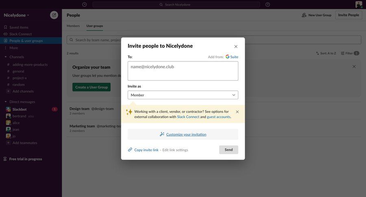Open alice direct message

16,123
